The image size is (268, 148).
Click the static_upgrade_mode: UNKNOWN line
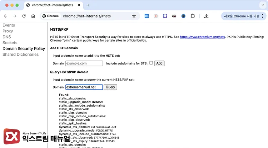point(81,102)
